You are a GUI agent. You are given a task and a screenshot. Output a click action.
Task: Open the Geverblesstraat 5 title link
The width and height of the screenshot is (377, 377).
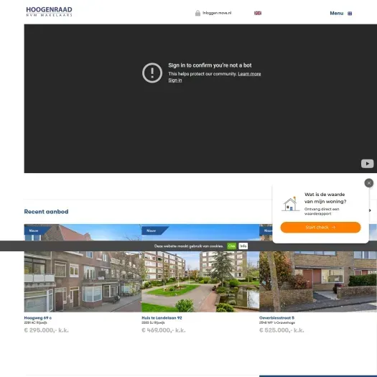click(276, 317)
